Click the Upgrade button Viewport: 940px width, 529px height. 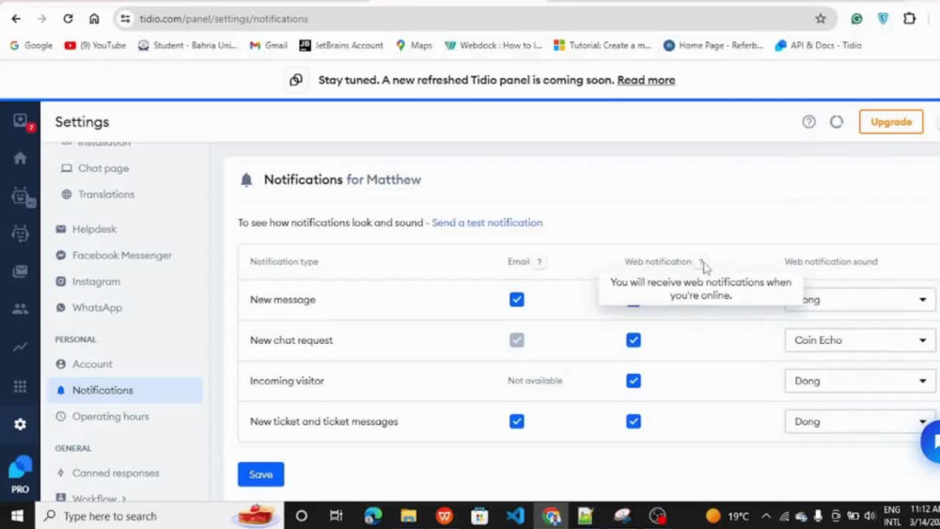(x=891, y=122)
